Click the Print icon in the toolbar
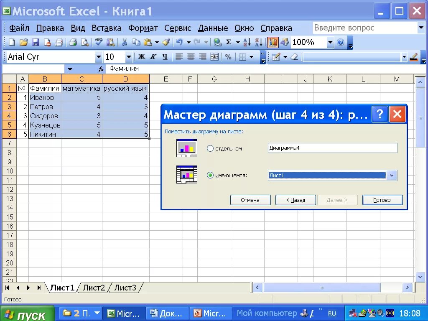The image size is (428, 321). 73,42
